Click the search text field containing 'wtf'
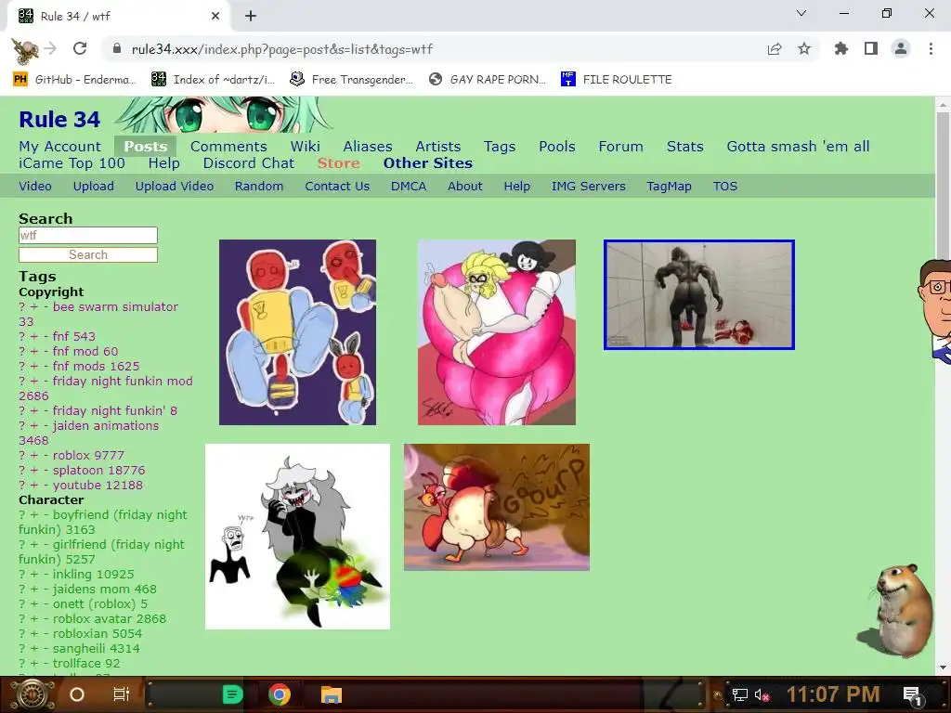This screenshot has height=713, width=951. click(88, 235)
